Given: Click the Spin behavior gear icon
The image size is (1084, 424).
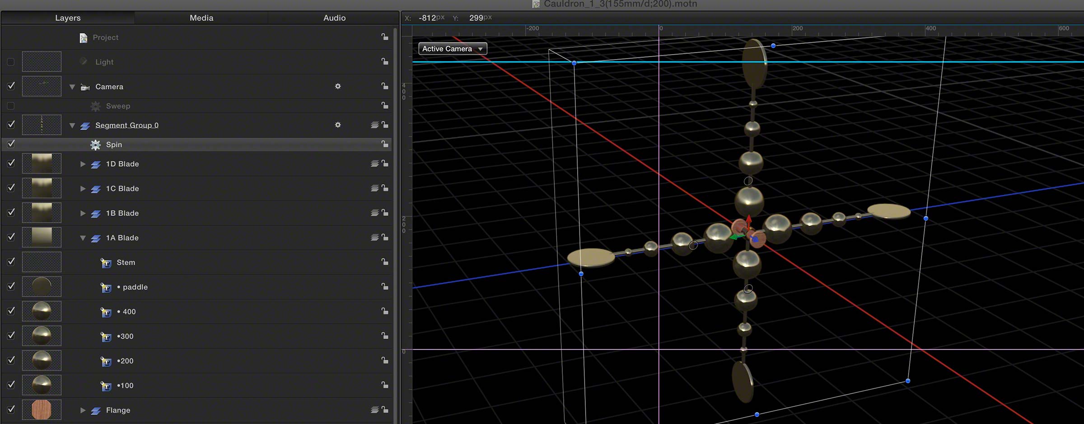Looking at the screenshot, I should [x=95, y=144].
